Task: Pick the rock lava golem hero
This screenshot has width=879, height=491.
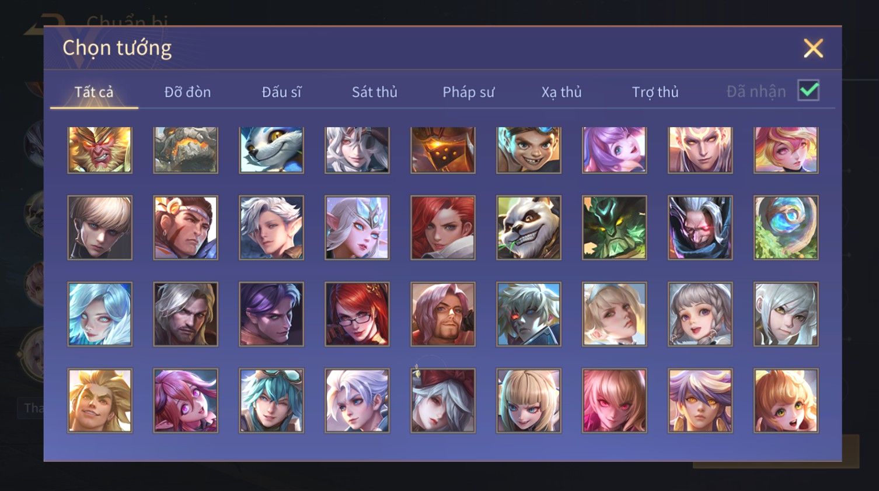Action: tap(186, 150)
